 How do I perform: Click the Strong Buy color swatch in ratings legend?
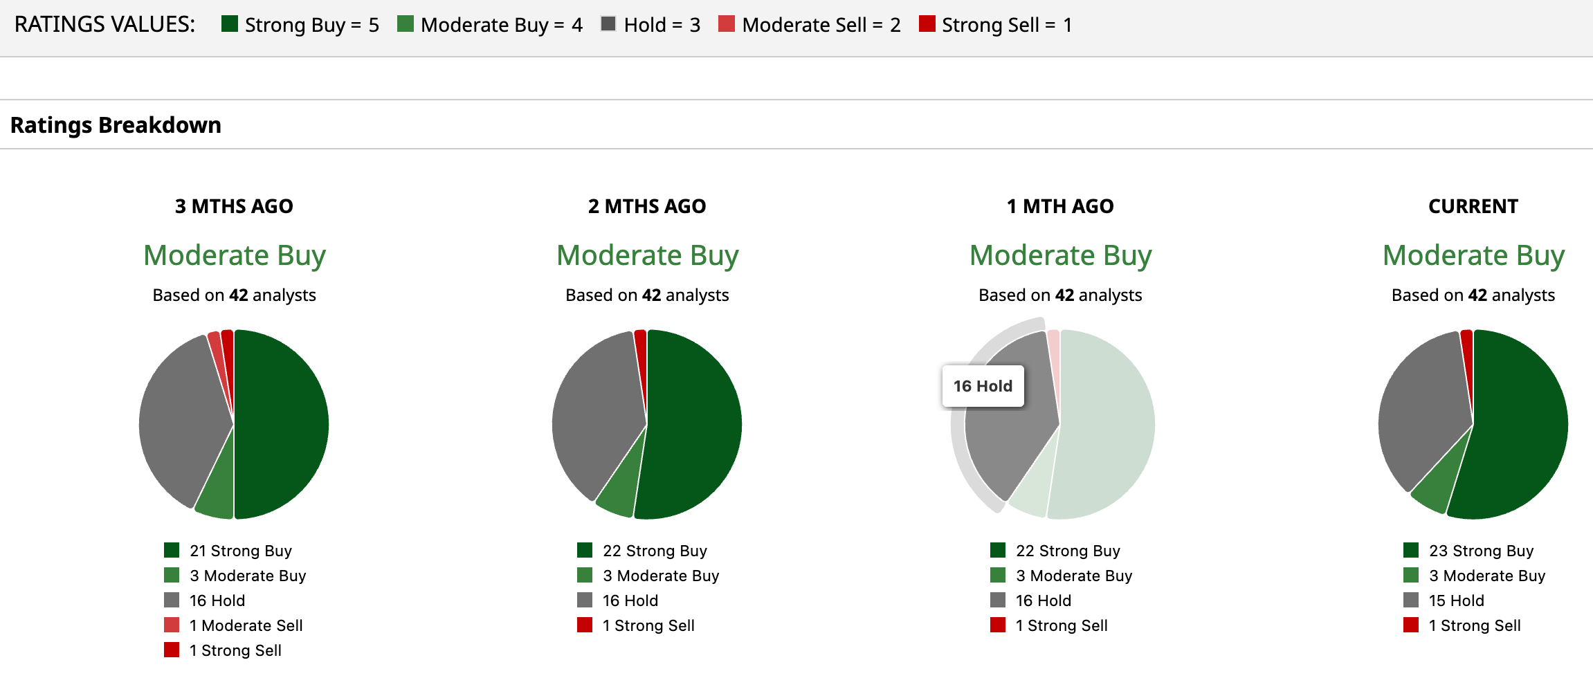point(230,24)
